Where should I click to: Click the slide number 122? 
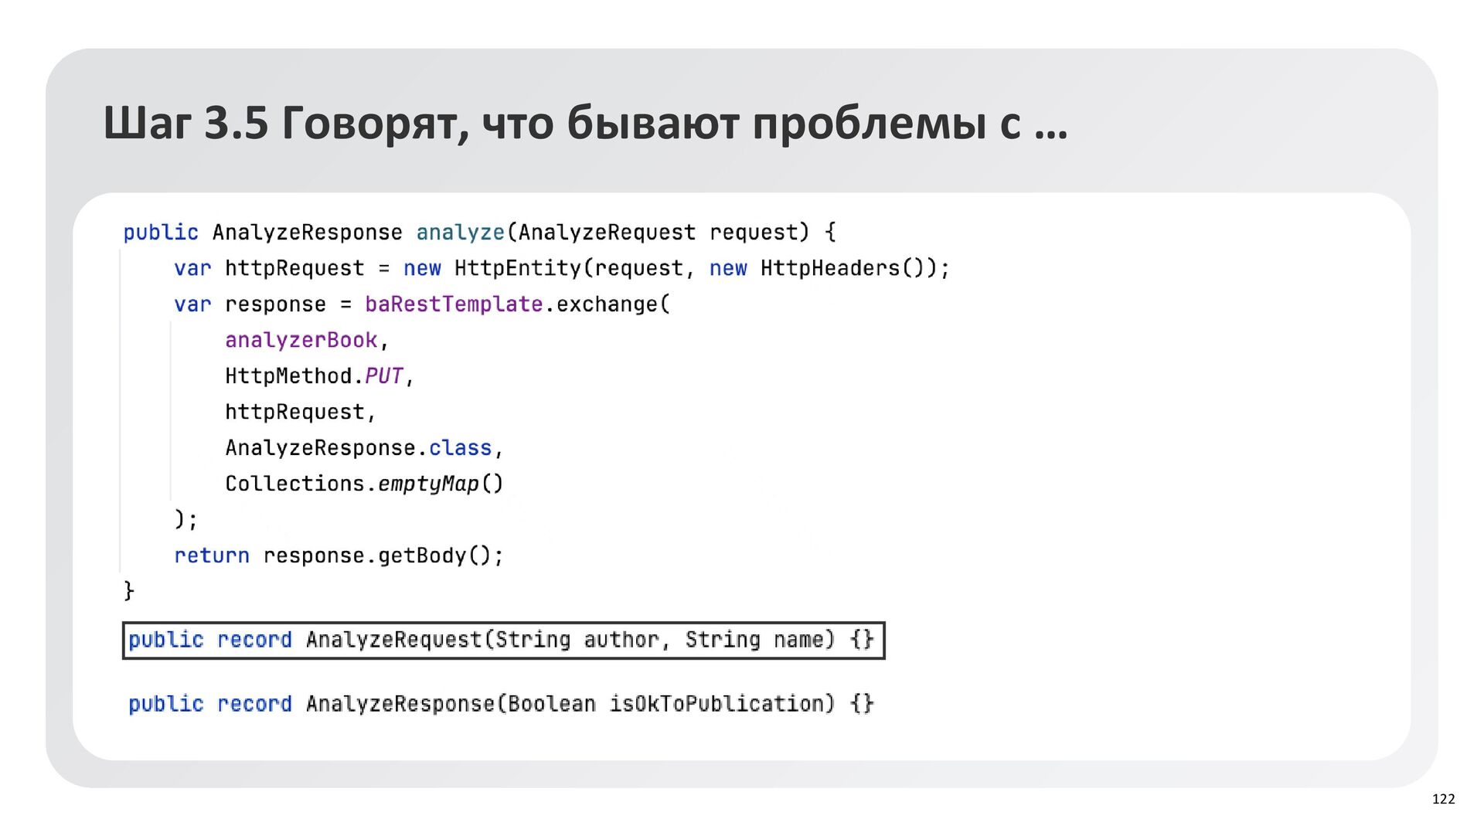[1443, 799]
